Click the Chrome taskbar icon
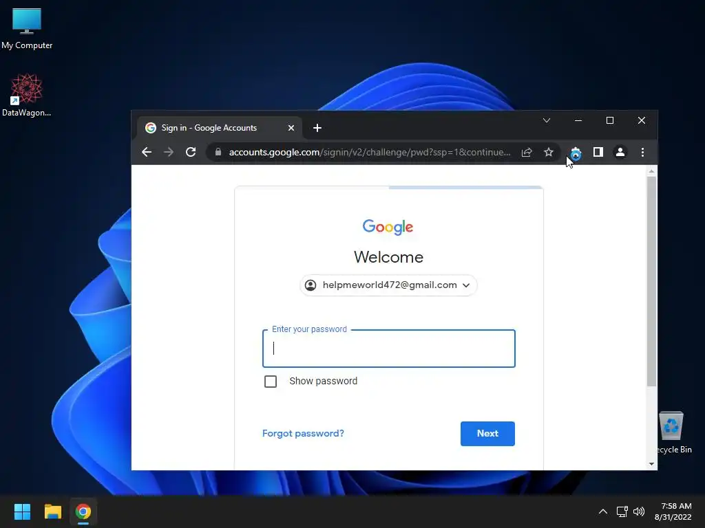This screenshot has height=528, width=705. pyautogui.click(x=83, y=511)
